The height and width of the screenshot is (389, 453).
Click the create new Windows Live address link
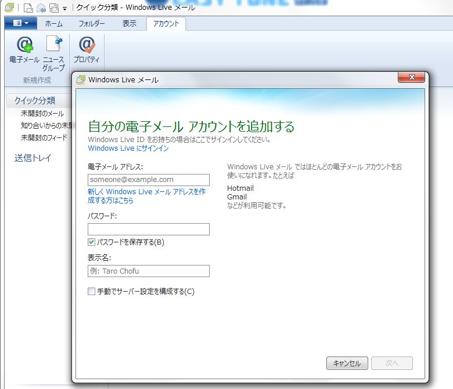146,196
